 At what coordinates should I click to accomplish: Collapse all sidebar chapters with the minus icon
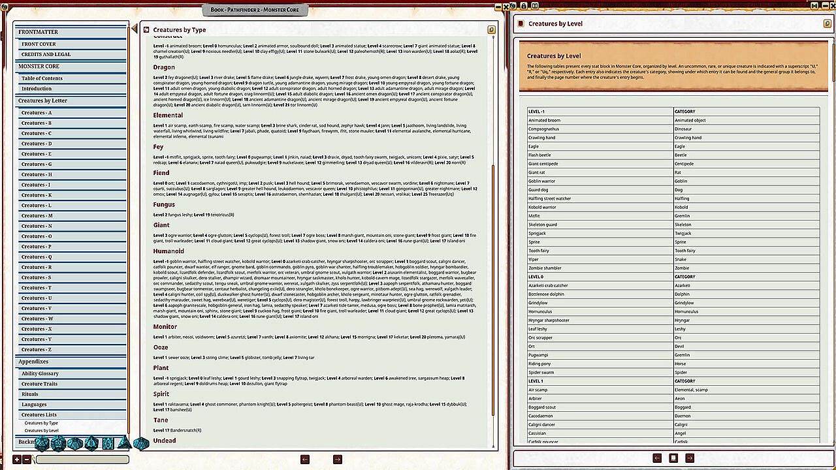coord(27,460)
